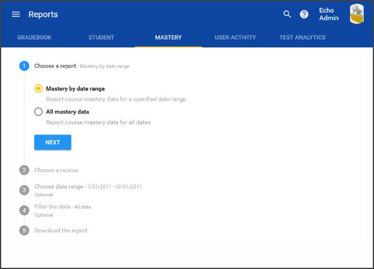The width and height of the screenshot is (374, 269).
Task: Select Mastery by date range radio
Action: [39, 88]
